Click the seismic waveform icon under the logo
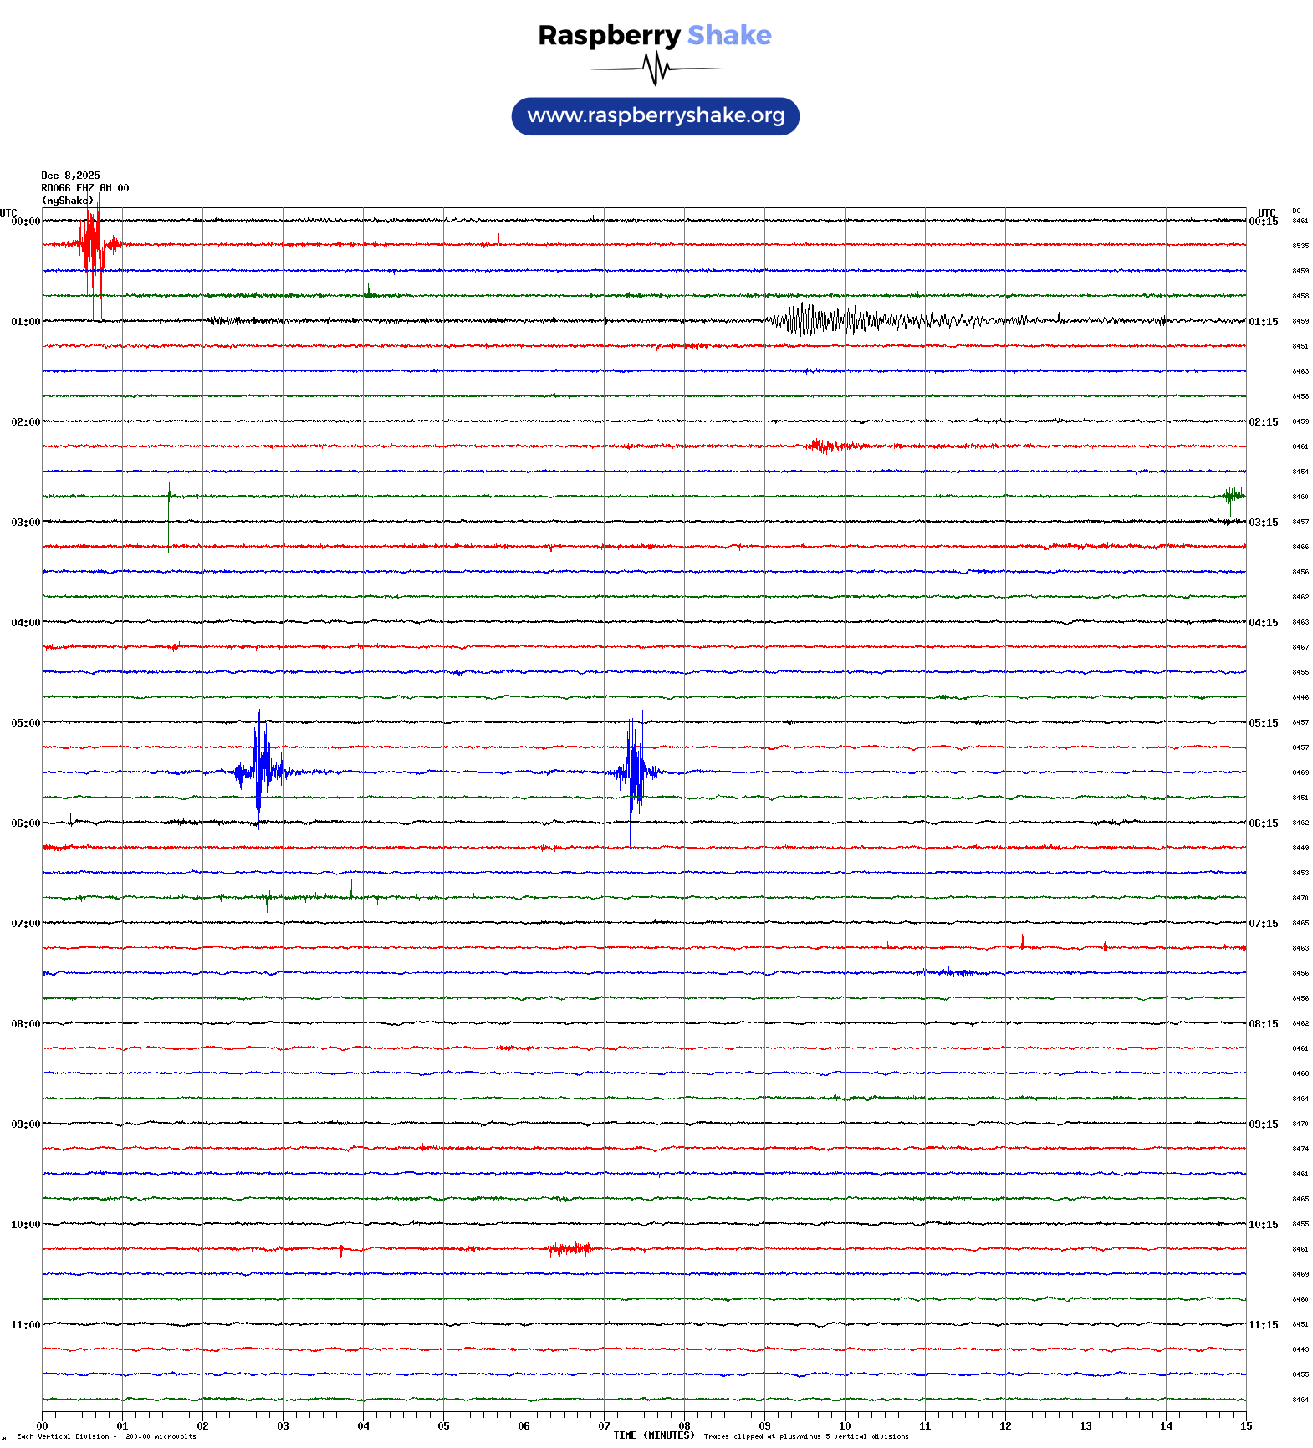Image resolution: width=1313 pixels, height=1448 pixels. coord(655,69)
